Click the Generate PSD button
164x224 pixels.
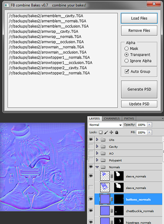[139, 89]
